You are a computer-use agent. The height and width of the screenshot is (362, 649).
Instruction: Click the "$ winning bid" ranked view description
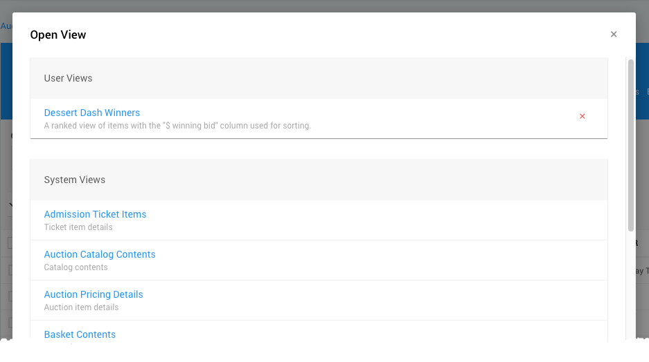[177, 126]
